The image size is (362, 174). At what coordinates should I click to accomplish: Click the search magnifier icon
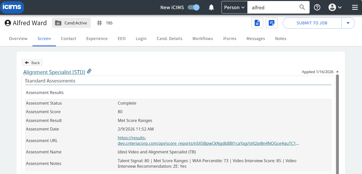pos(302,7)
